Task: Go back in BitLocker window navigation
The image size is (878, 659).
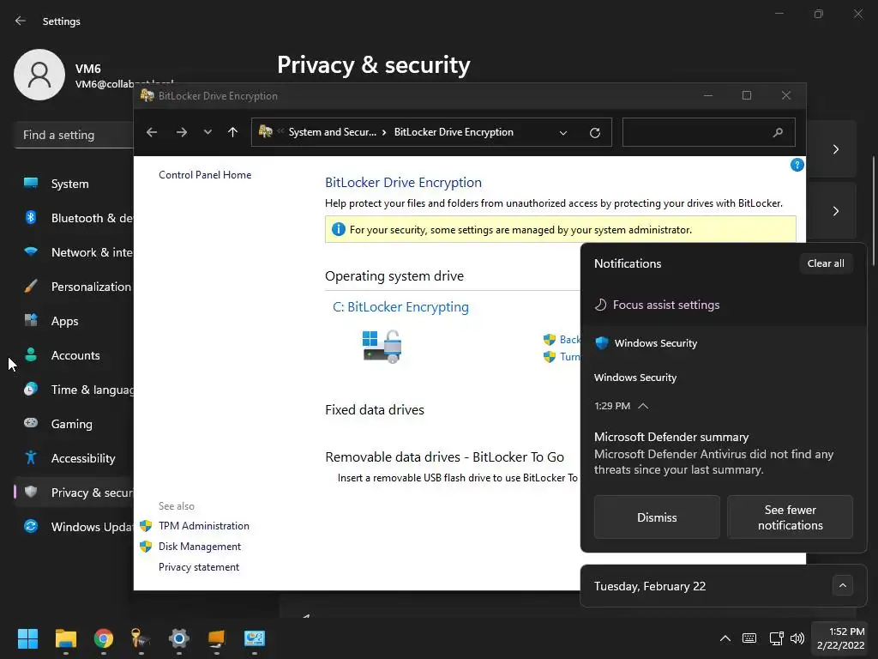Action: pos(152,132)
